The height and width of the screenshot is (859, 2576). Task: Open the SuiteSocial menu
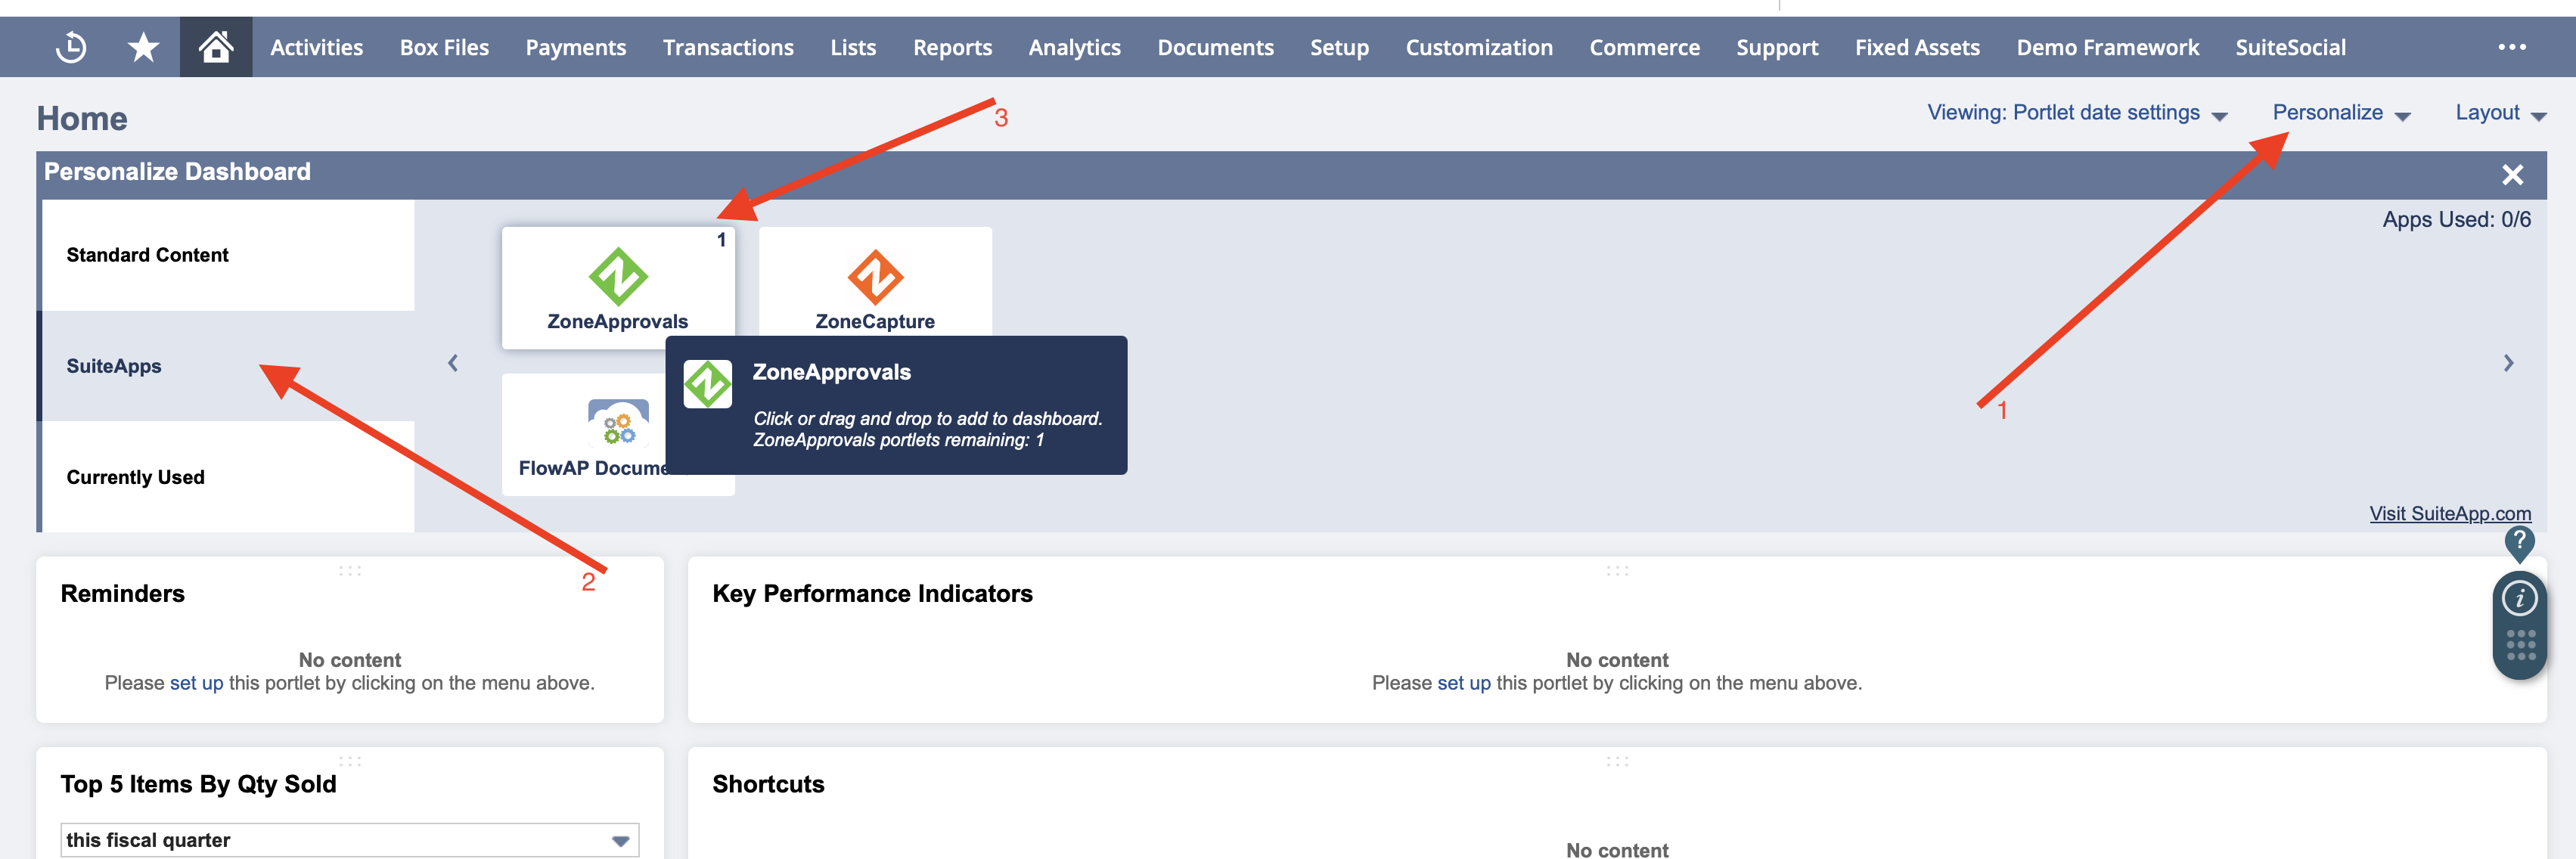click(x=2290, y=47)
